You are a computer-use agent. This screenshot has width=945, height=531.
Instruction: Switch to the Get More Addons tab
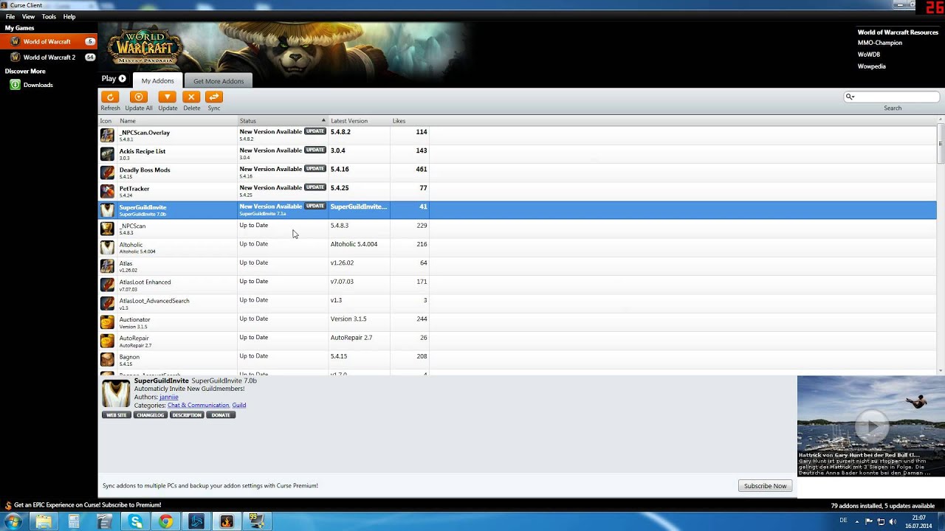[x=219, y=81]
